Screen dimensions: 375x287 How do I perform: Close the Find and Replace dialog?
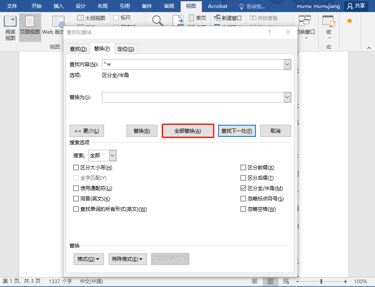click(x=288, y=32)
